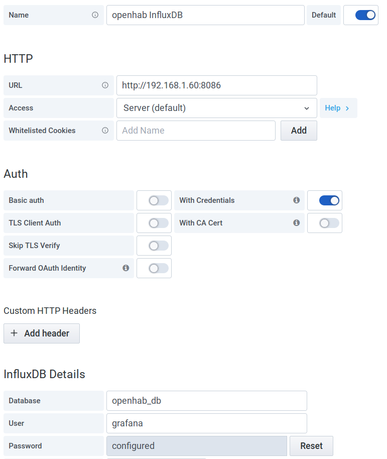The image size is (387, 459).
Task: Click the Custom HTTP Headers heading
Action: click(50, 310)
